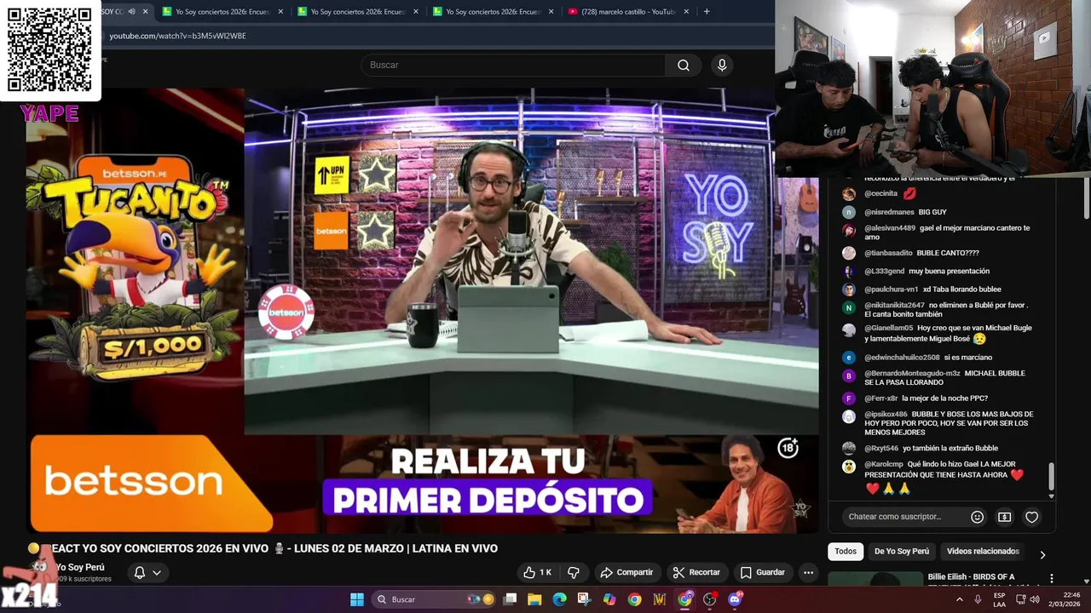Click username @ipsikox486 in chat
This screenshot has height=613, width=1091.
886,414
